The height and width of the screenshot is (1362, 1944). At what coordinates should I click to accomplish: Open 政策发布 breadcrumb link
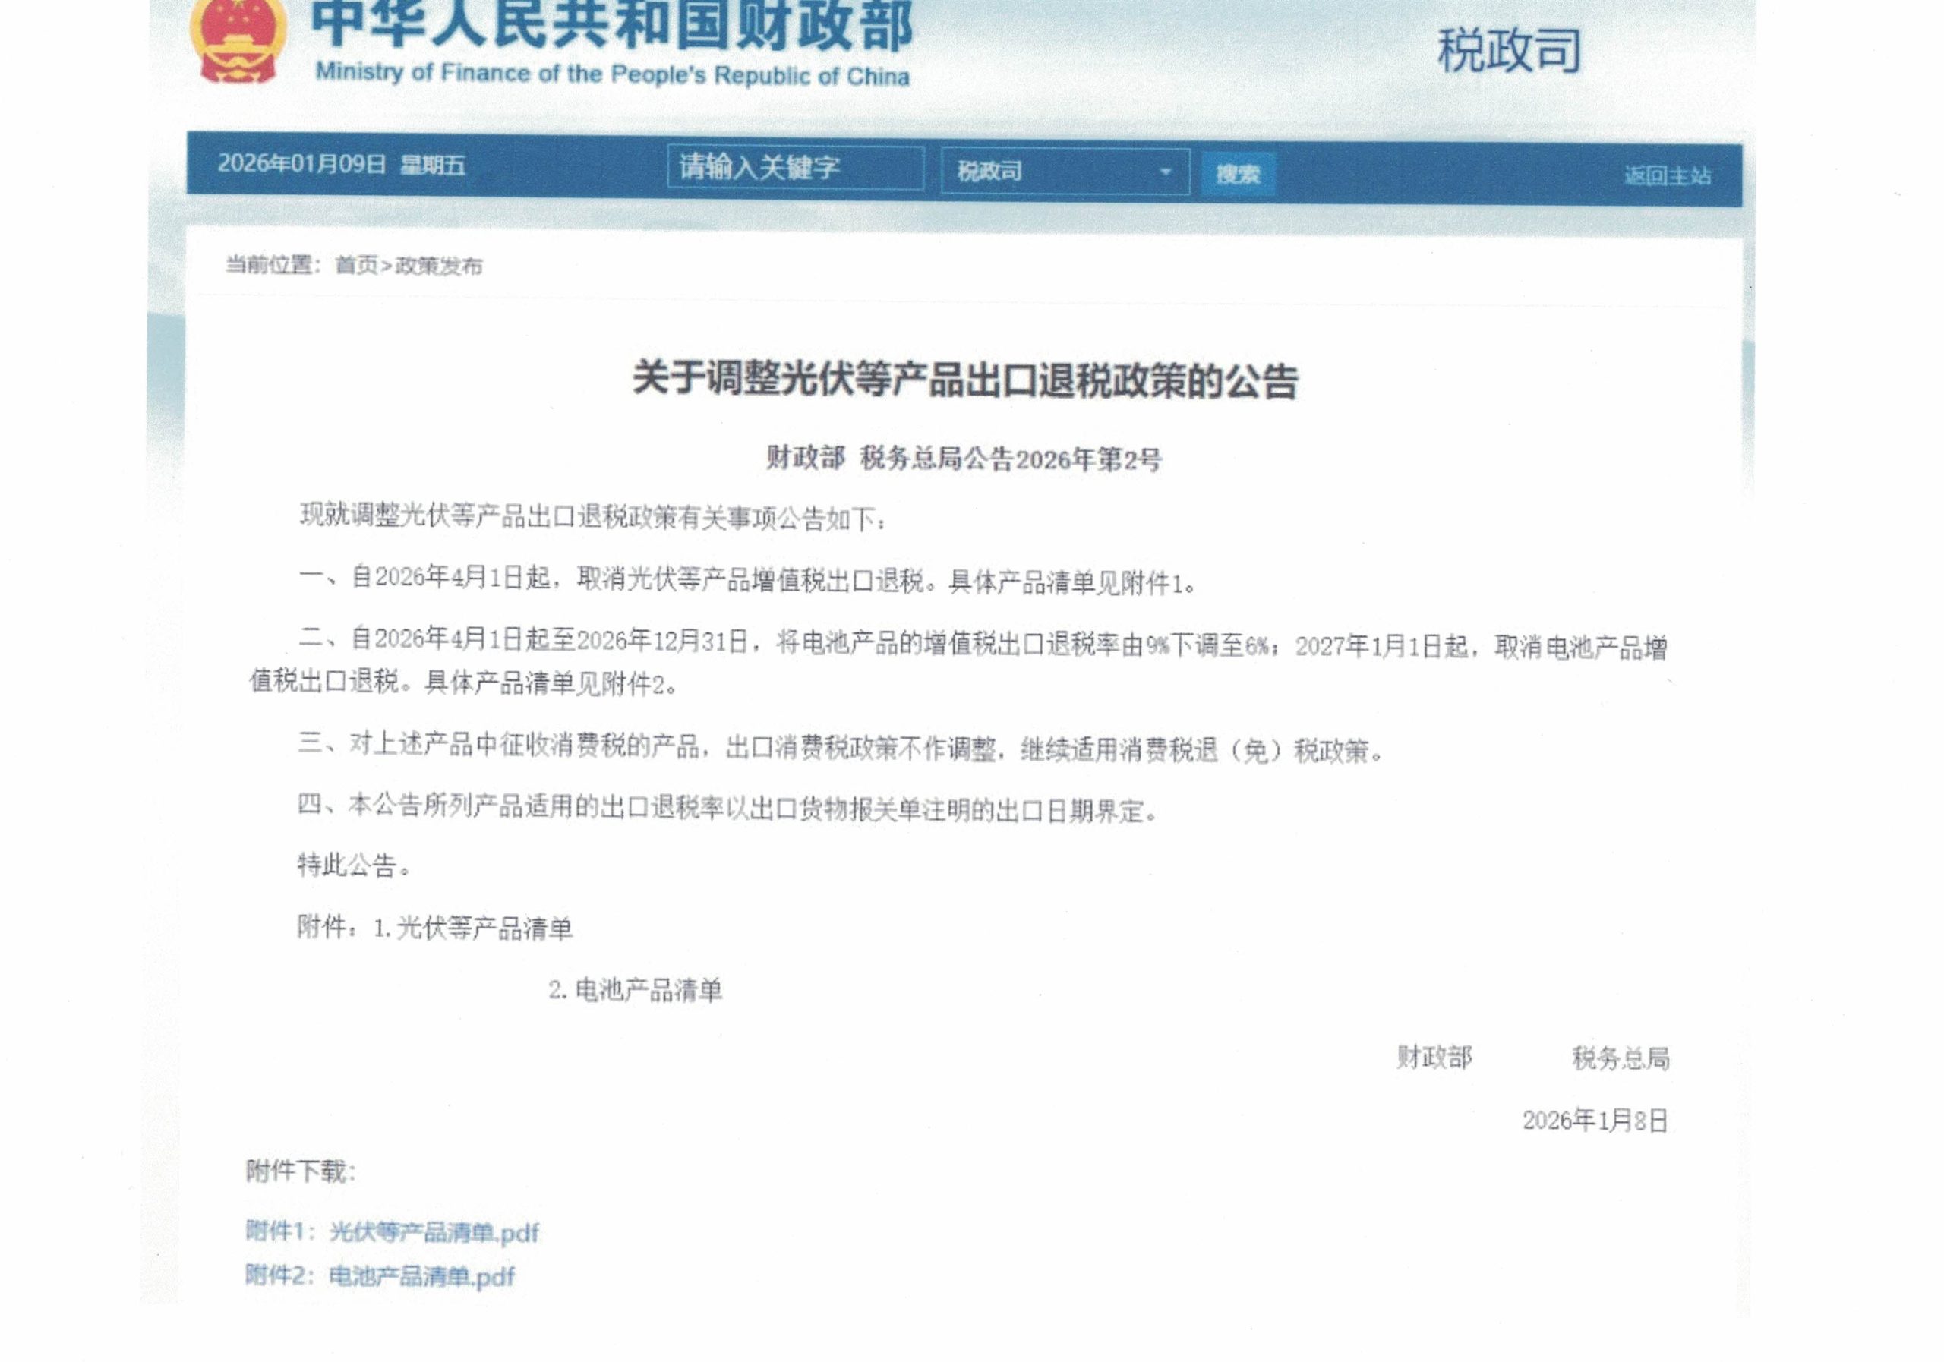(439, 266)
